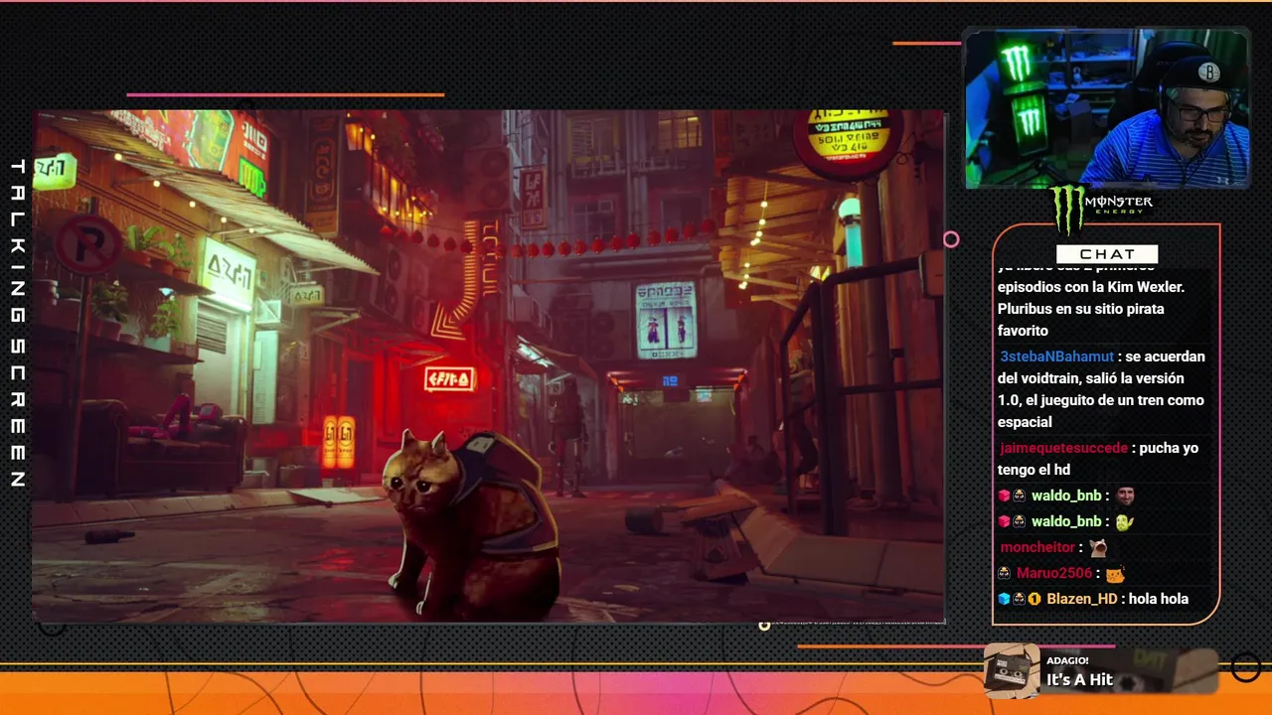The height and width of the screenshot is (715, 1272).
Task: Open 3stebaNBahamut's chat username
Action: [1056, 357]
